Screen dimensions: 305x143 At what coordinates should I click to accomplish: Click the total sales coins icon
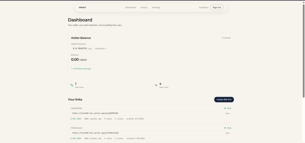[x=72, y=85]
